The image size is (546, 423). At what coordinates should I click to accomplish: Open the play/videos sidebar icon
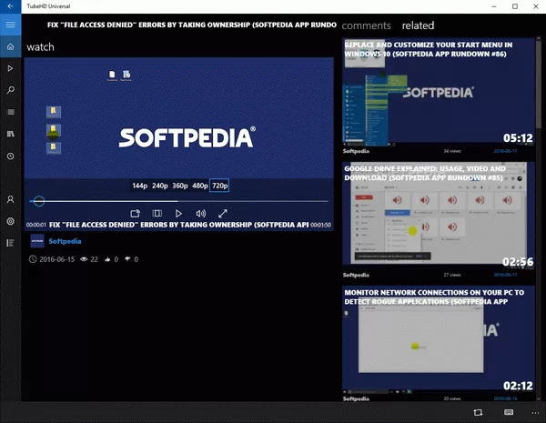(x=10, y=68)
